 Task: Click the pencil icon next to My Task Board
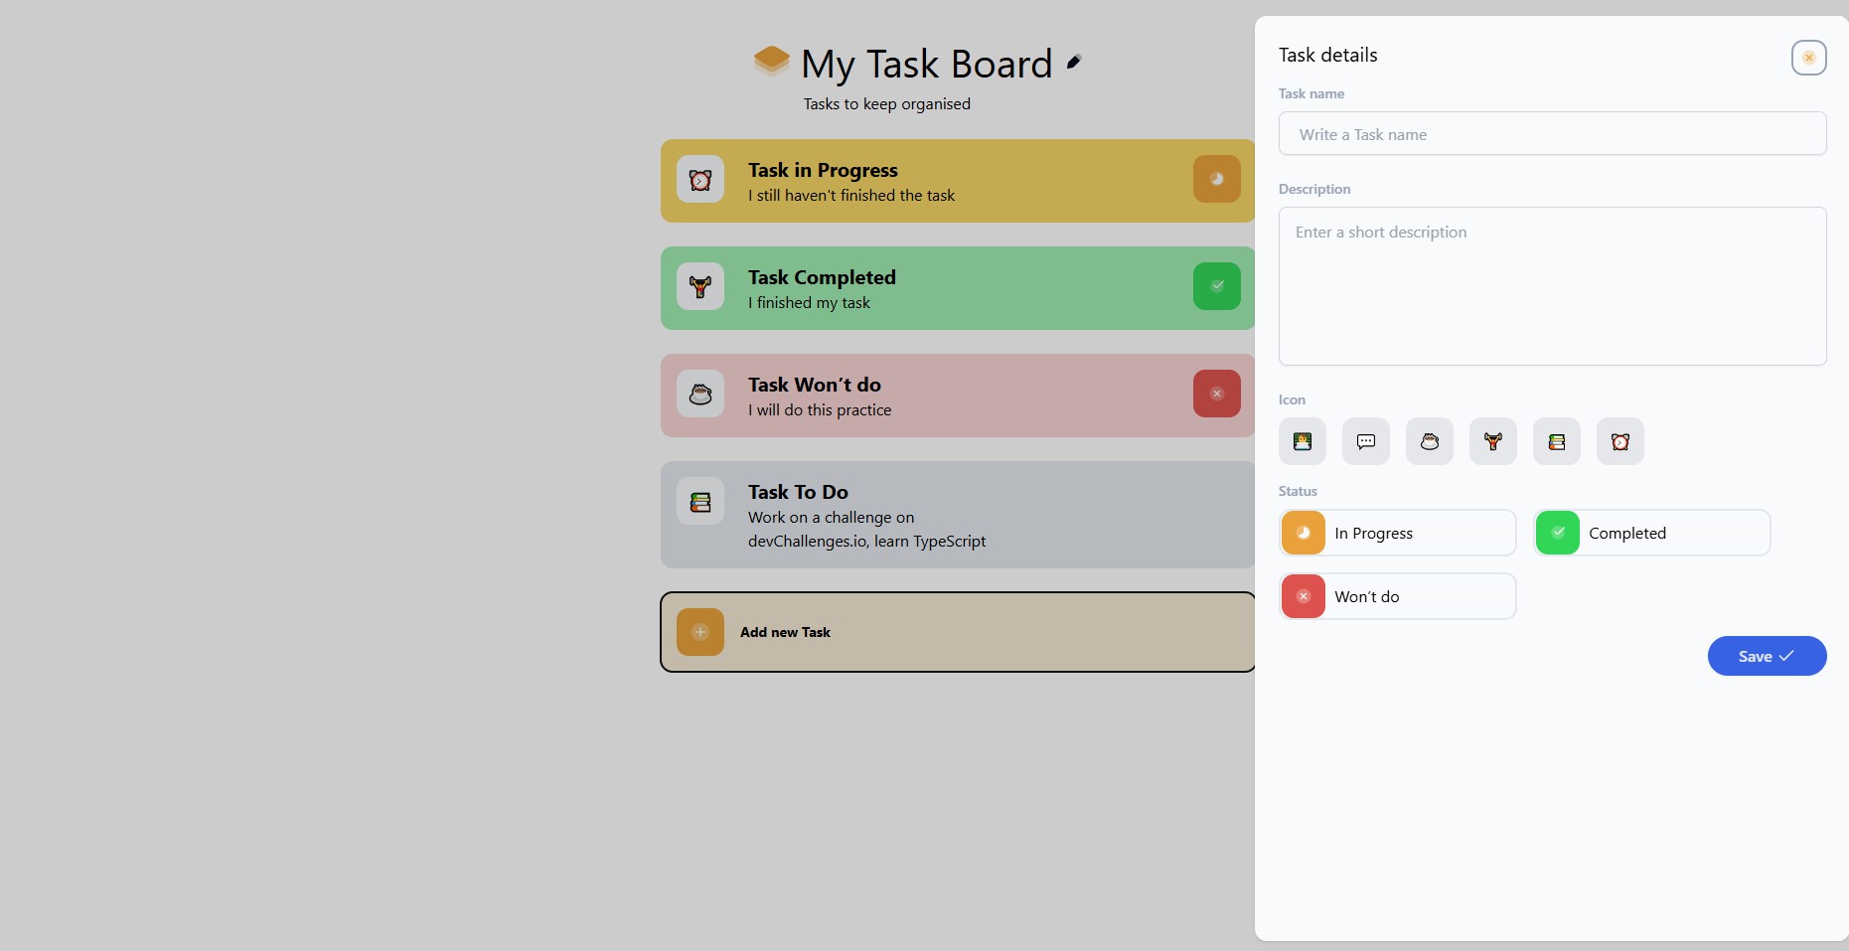point(1073,62)
